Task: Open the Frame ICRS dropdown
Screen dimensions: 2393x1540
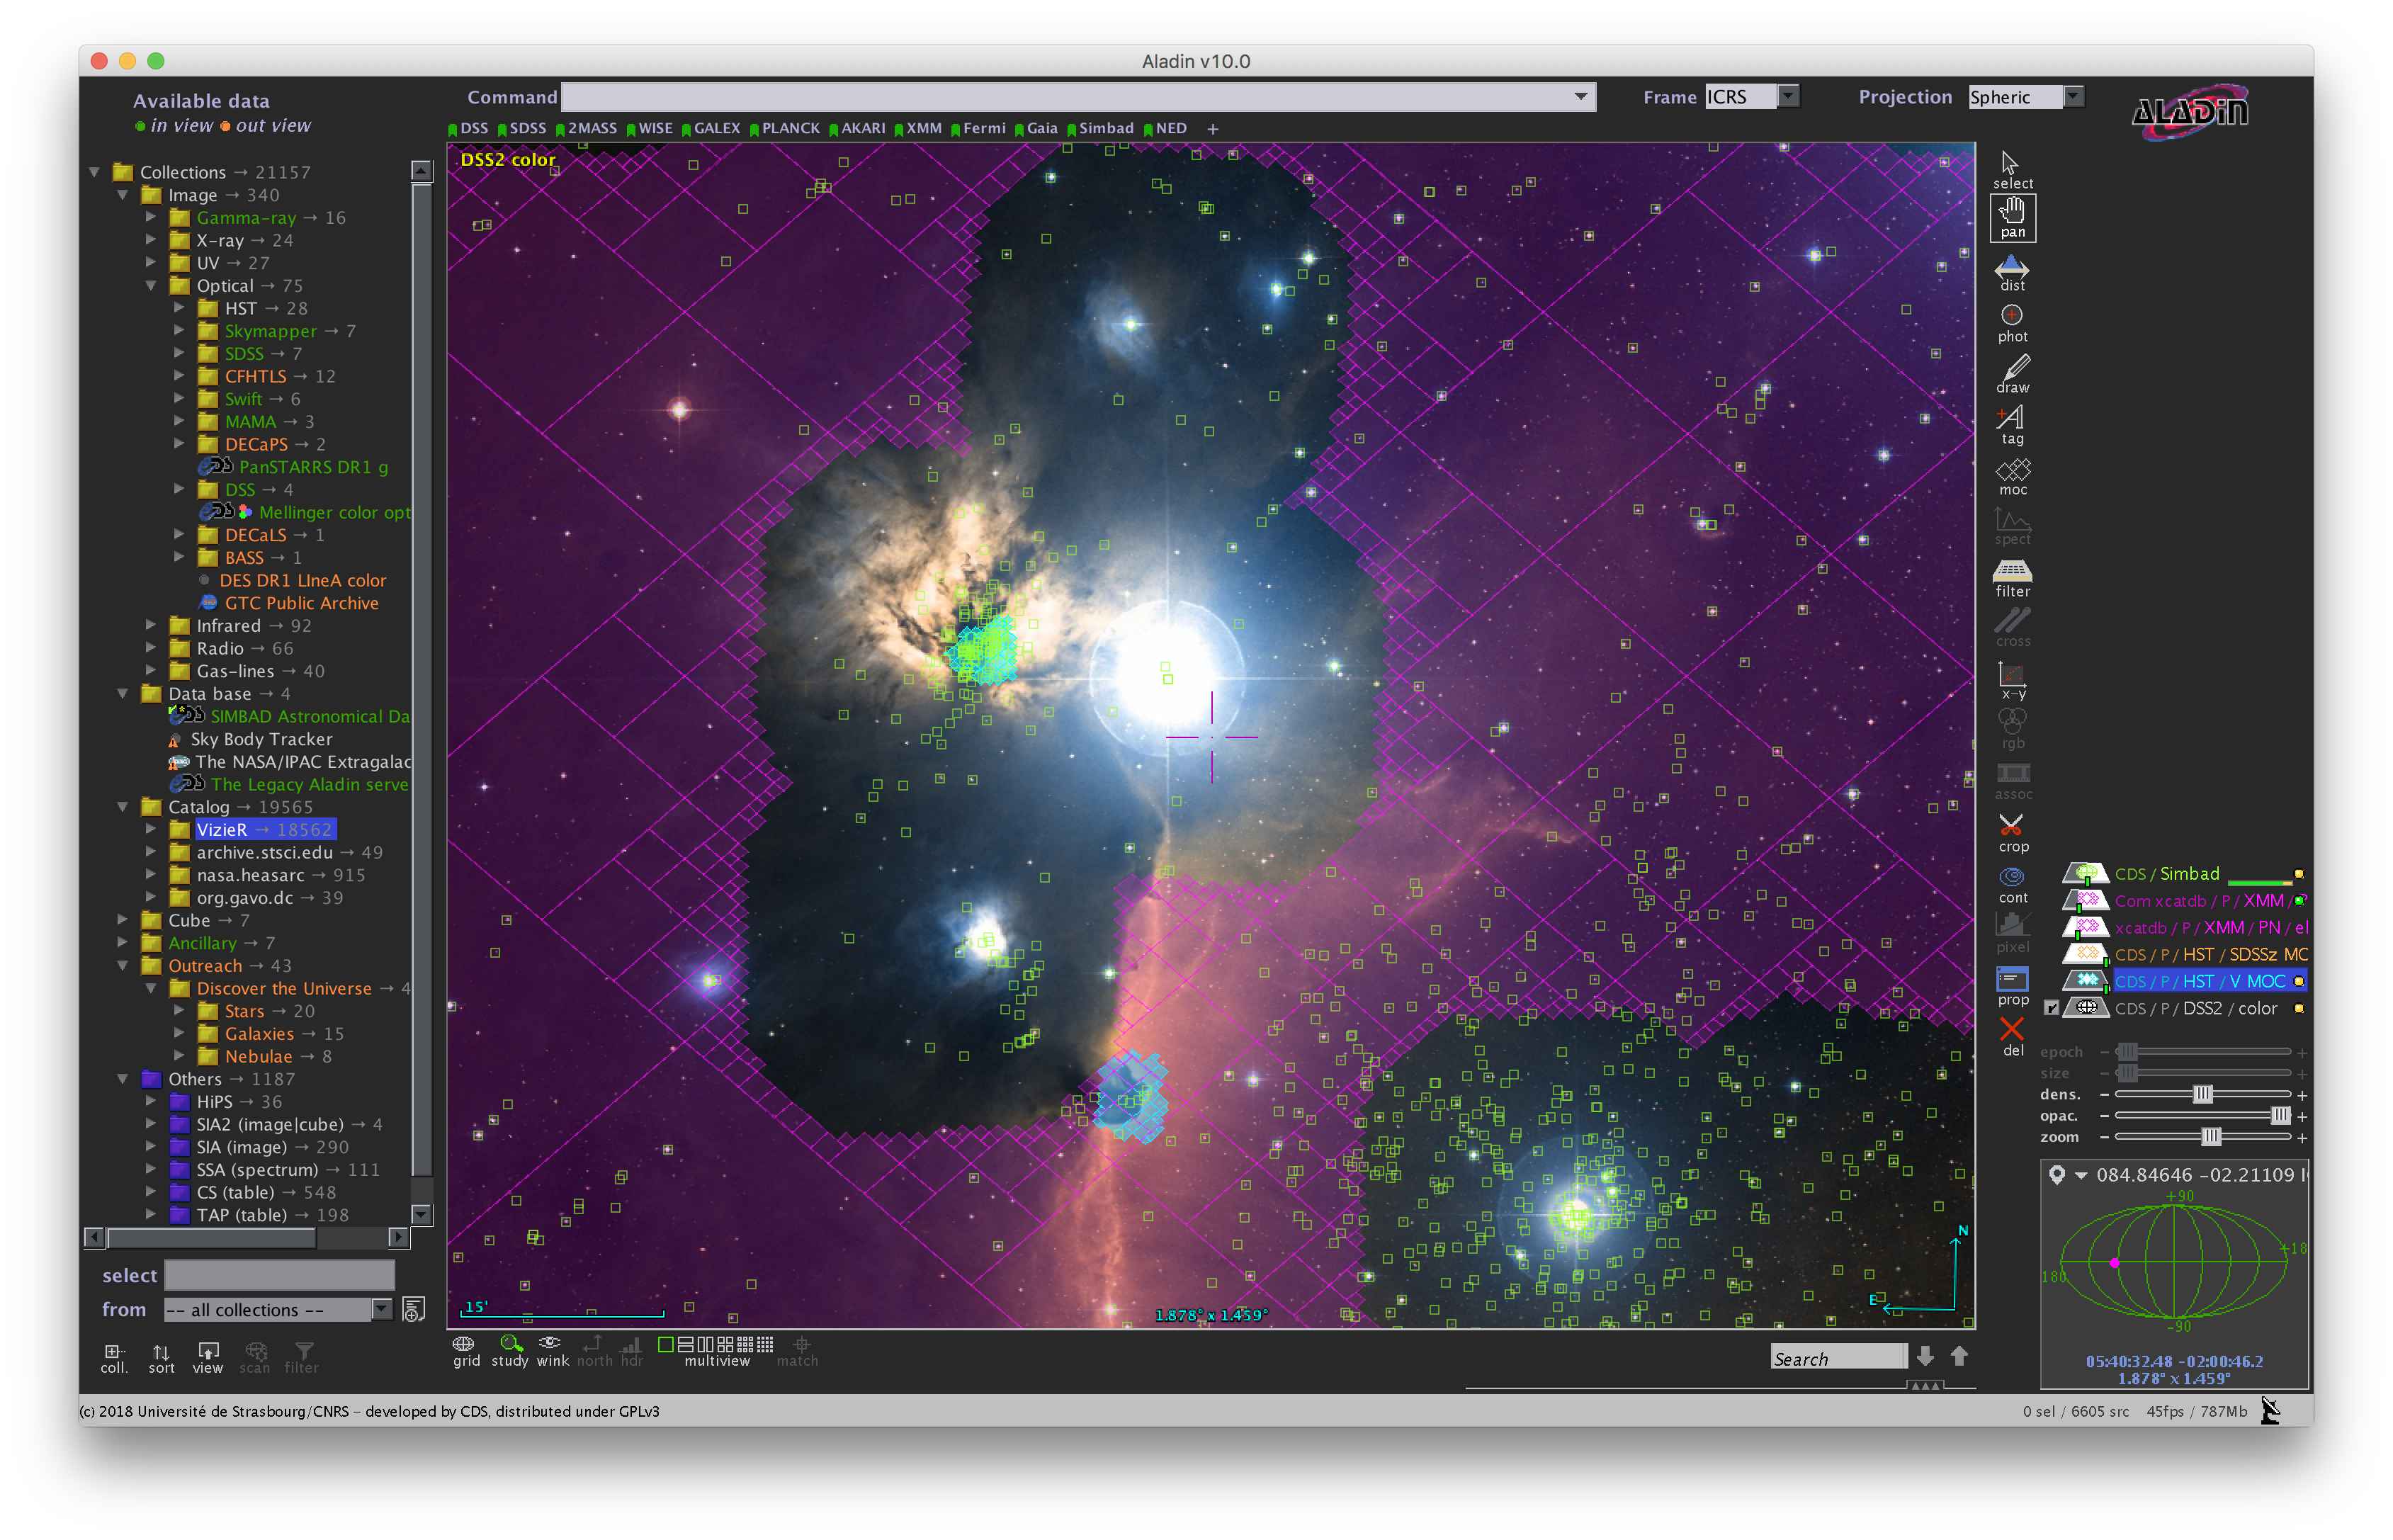Action: pyautogui.click(x=1788, y=97)
